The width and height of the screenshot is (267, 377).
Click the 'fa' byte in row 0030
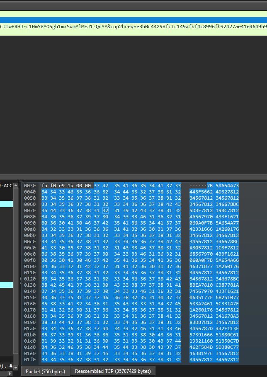(44, 186)
